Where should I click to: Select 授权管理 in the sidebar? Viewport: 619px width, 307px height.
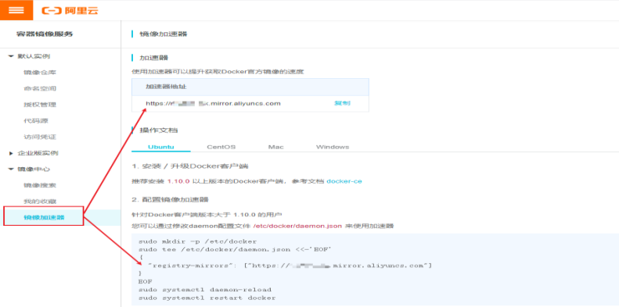click(x=39, y=105)
